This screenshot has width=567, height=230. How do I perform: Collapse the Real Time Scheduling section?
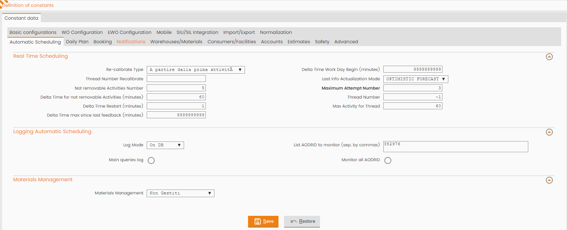(549, 57)
